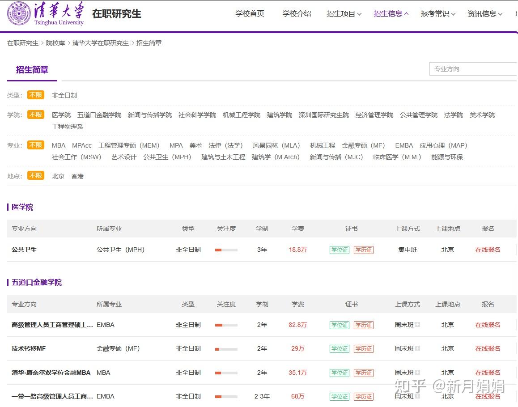Select 不限 in the 类型 filter
Viewport: 518px width, 407px height.
[x=36, y=95]
